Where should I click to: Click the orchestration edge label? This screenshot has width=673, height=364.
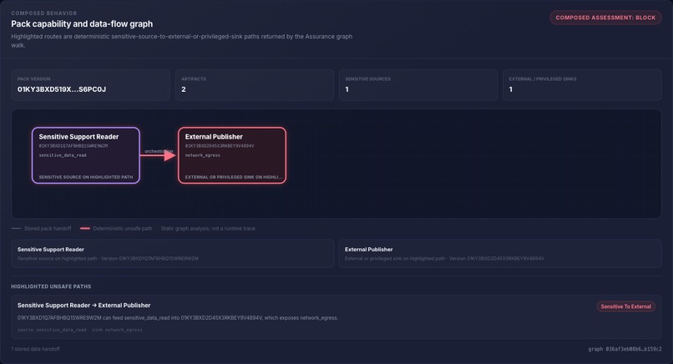click(159, 151)
